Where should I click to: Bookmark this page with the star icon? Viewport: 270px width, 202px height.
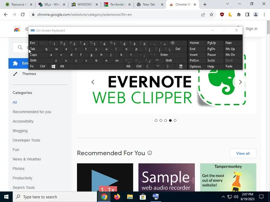(211, 15)
